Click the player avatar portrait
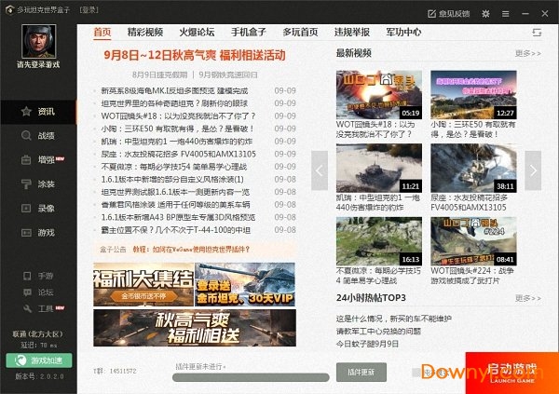 click(38, 41)
